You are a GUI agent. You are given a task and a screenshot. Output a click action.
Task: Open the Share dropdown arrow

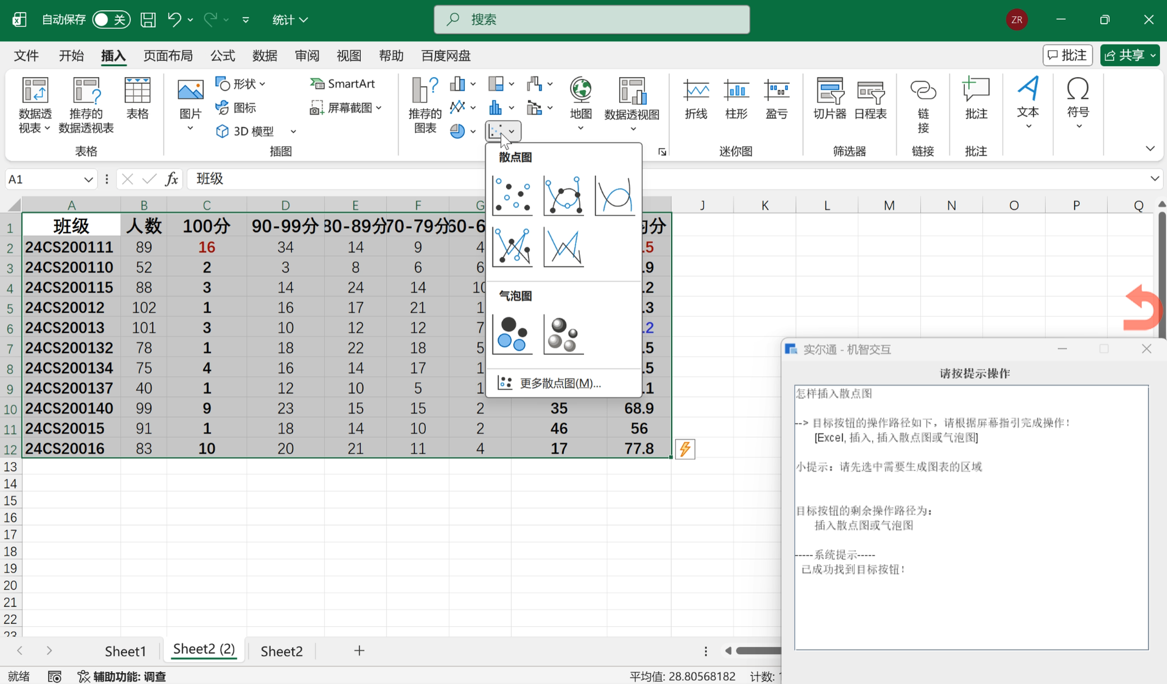pyautogui.click(x=1153, y=56)
